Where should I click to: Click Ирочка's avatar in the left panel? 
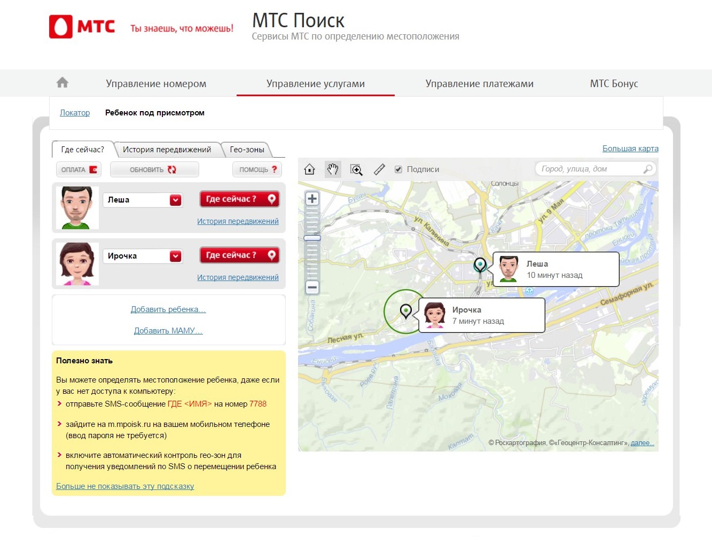(77, 264)
